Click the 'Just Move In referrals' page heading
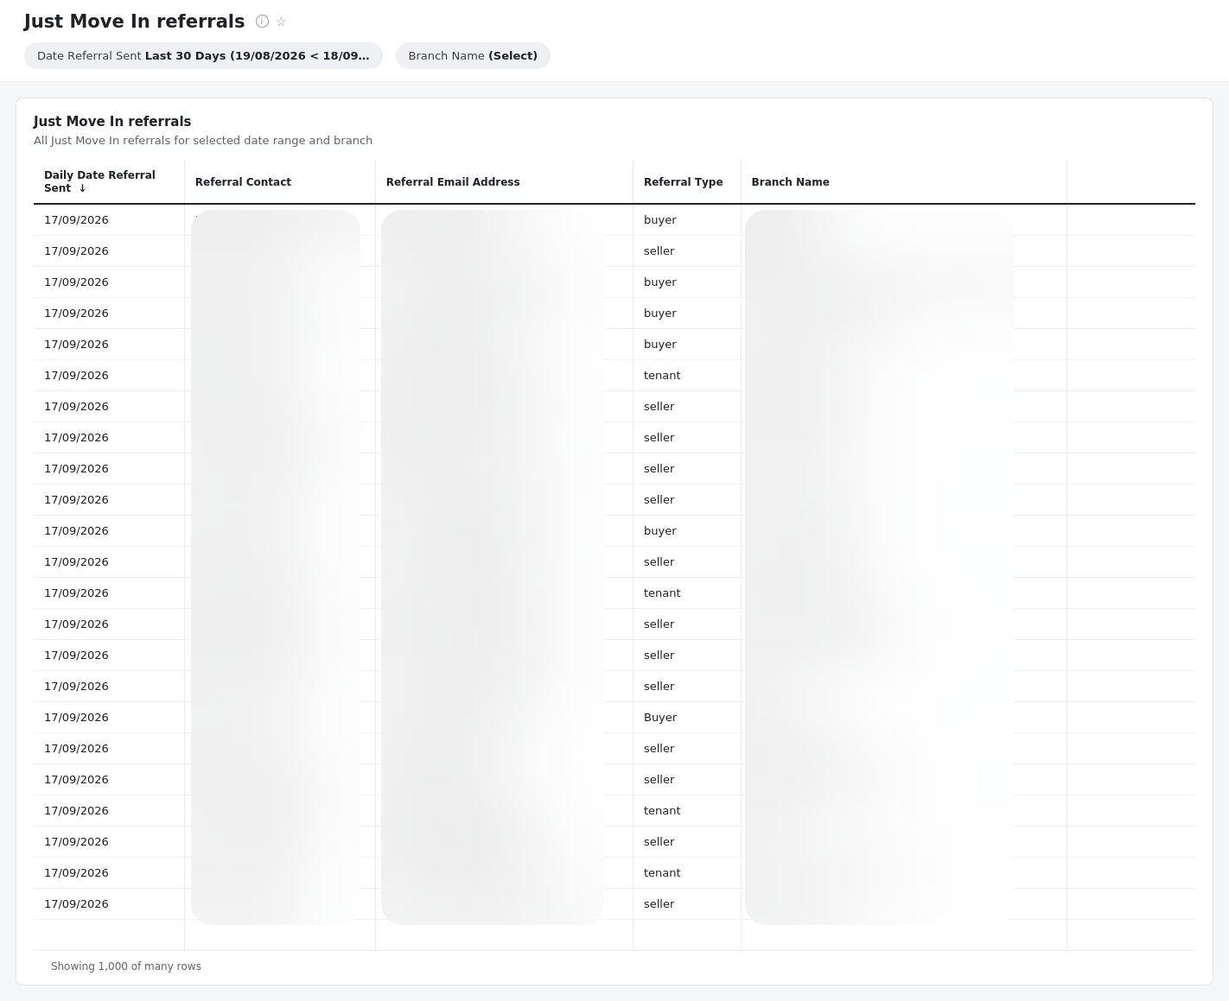 (134, 22)
